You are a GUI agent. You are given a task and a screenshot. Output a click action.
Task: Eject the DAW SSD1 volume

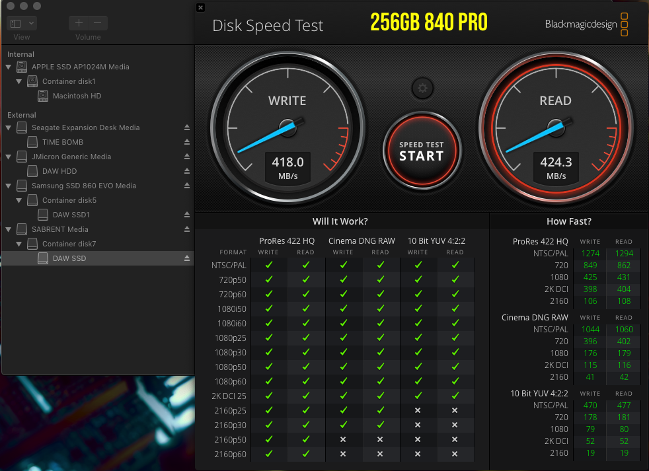click(186, 215)
